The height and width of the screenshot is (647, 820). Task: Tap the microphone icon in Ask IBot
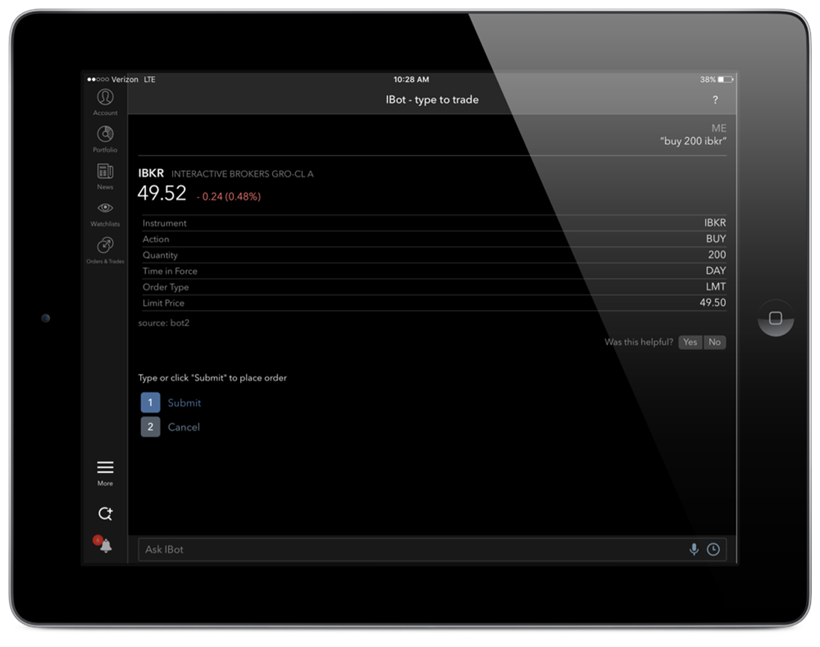pos(694,549)
